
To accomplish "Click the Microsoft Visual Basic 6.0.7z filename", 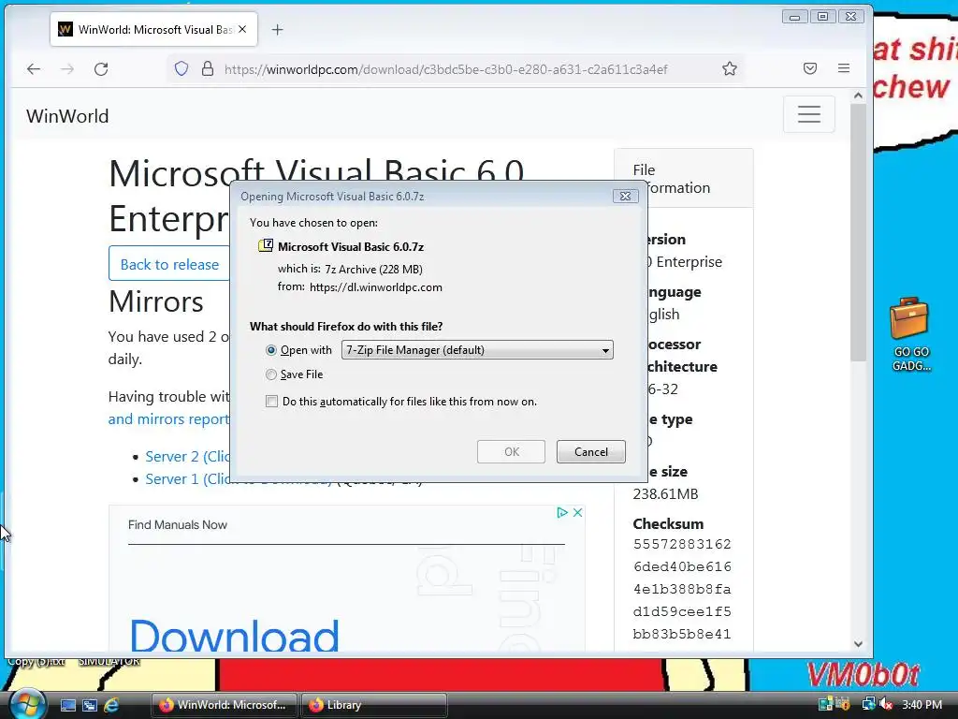I will (351, 246).
